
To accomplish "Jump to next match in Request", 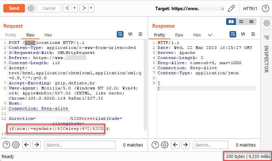I will pos(36,144).
